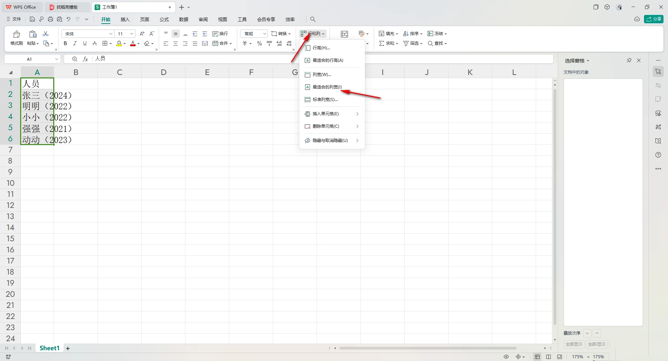Align text left horizontally
The width and height of the screenshot is (668, 361).
pyautogui.click(x=166, y=43)
